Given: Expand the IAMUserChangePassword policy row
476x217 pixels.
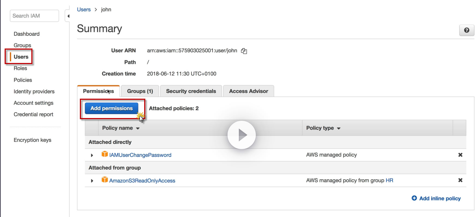Looking at the screenshot, I should click(x=92, y=155).
